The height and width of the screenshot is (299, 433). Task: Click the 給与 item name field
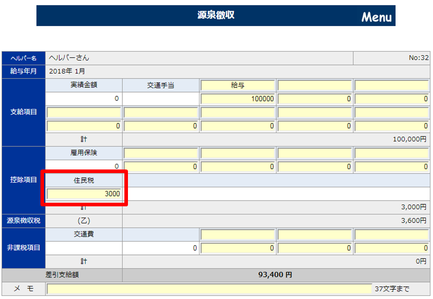click(237, 86)
